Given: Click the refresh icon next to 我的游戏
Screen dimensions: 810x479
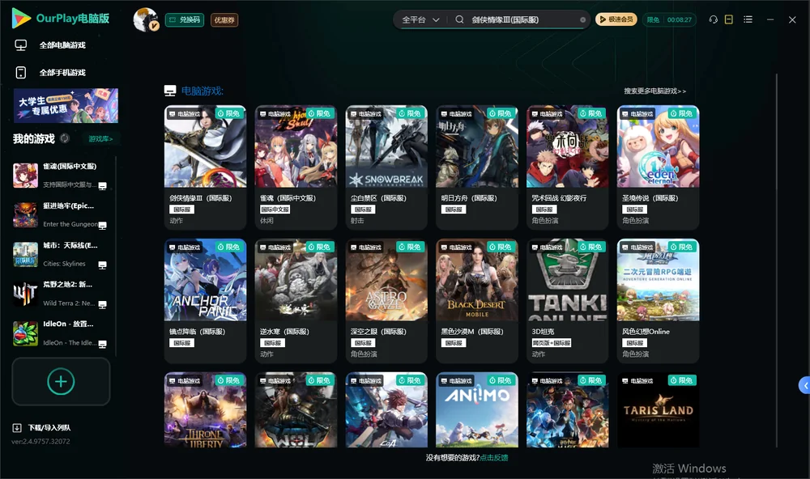Looking at the screenshot, I should pyautogui.click(x=65, y=138).
